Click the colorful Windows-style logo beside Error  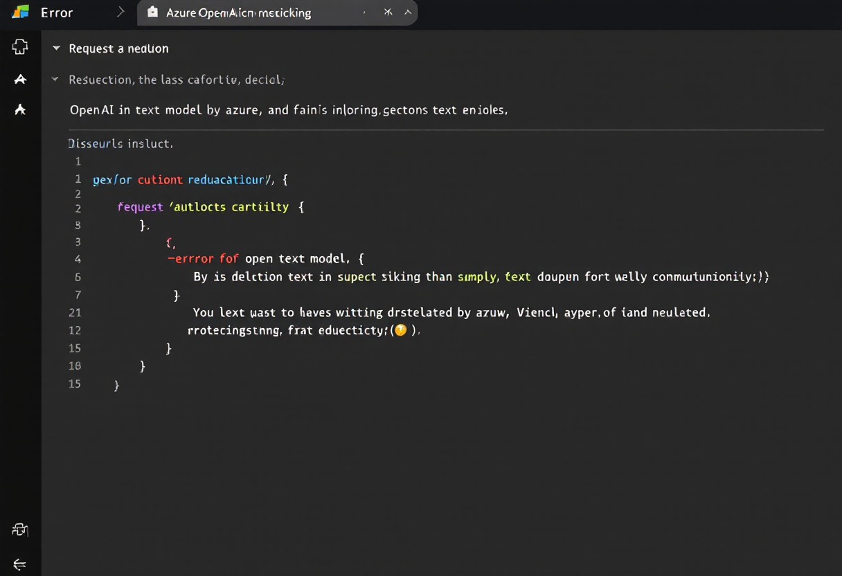[x=20, y=12]
